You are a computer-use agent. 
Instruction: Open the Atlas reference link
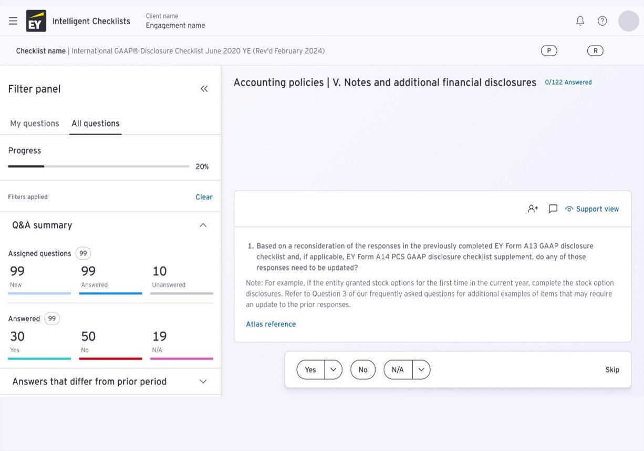271,324
